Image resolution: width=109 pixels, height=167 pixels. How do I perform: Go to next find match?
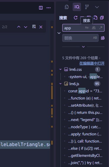26,27
